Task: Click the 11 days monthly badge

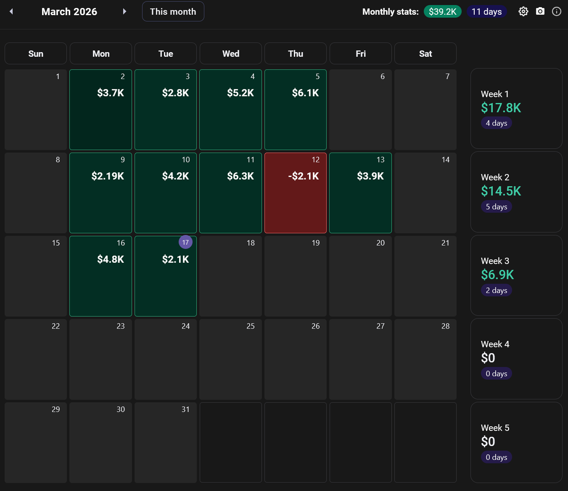Action: tap(487, 11)
